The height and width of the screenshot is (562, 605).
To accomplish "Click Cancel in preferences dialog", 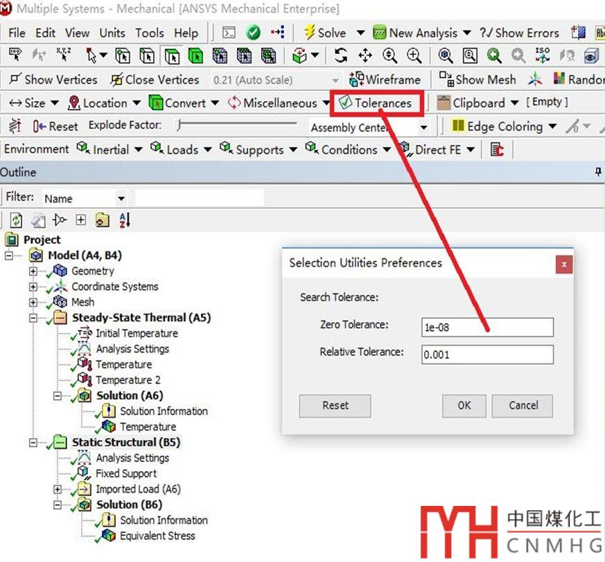I will pyautogui.click(x=523, y=406).
